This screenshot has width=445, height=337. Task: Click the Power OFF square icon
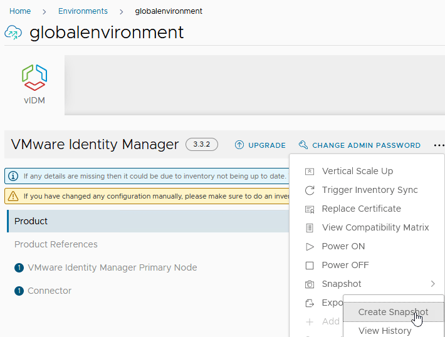click(x=309, y=265)
